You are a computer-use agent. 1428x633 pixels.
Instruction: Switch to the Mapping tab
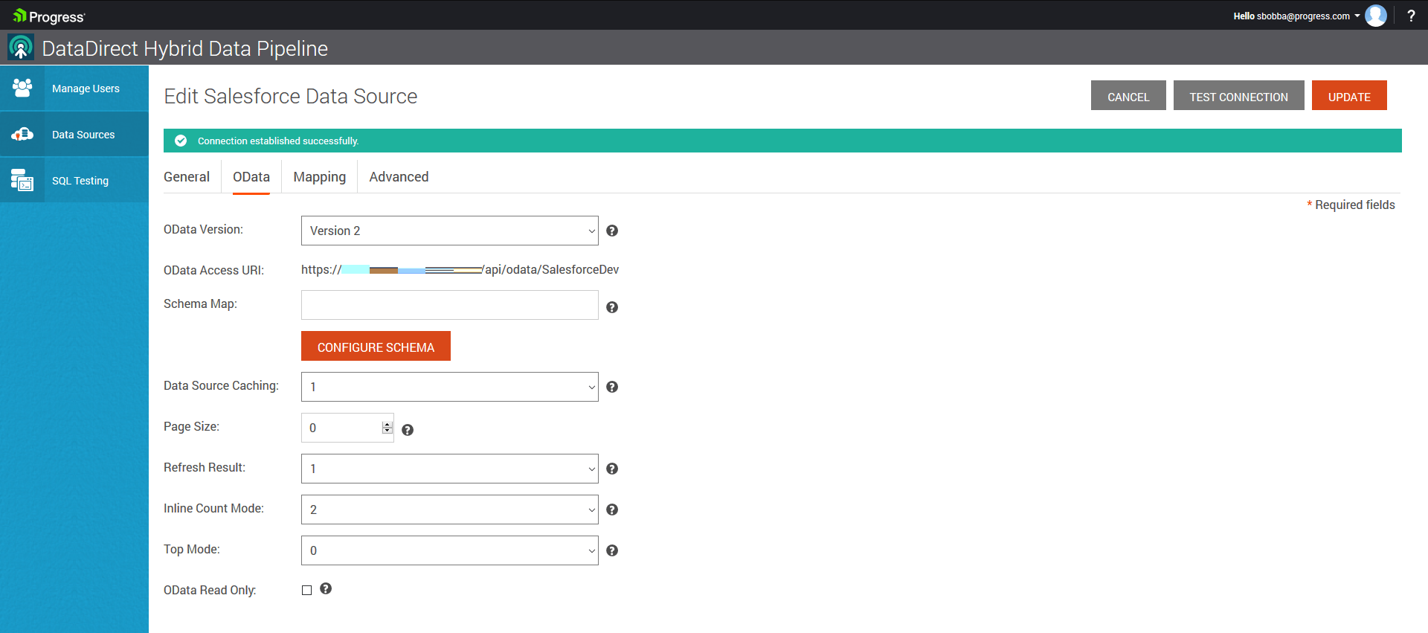tap(320, 177)
